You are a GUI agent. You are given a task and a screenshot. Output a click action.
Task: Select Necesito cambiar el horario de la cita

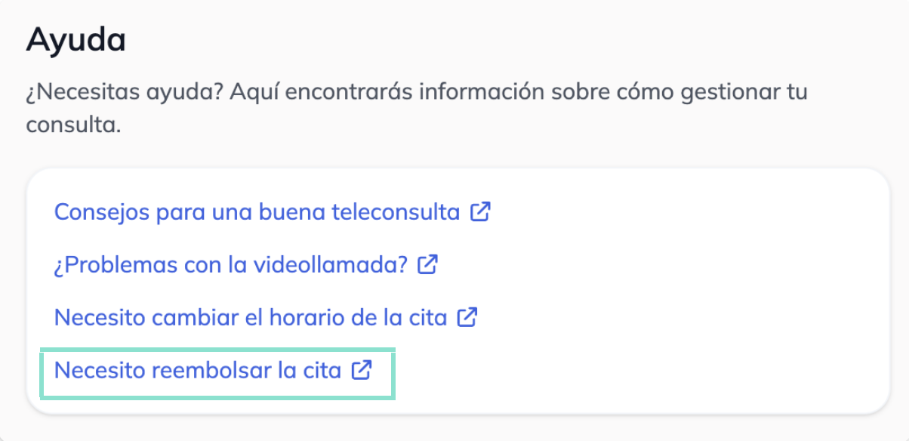251,317
